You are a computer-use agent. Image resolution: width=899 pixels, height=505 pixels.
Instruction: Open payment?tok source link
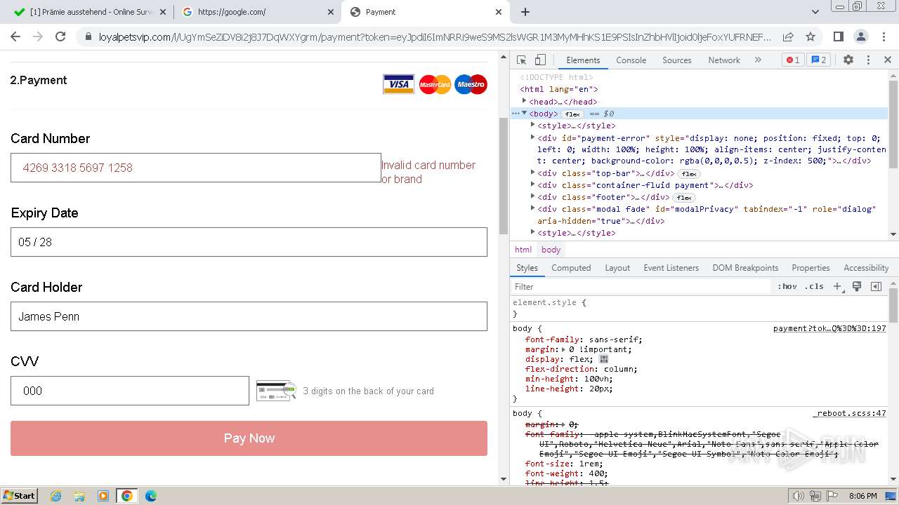click(x=829, y=328)
